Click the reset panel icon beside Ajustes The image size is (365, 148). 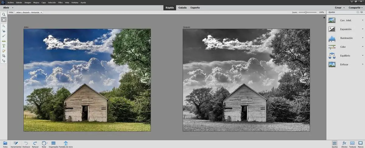(x=358, y=12)
